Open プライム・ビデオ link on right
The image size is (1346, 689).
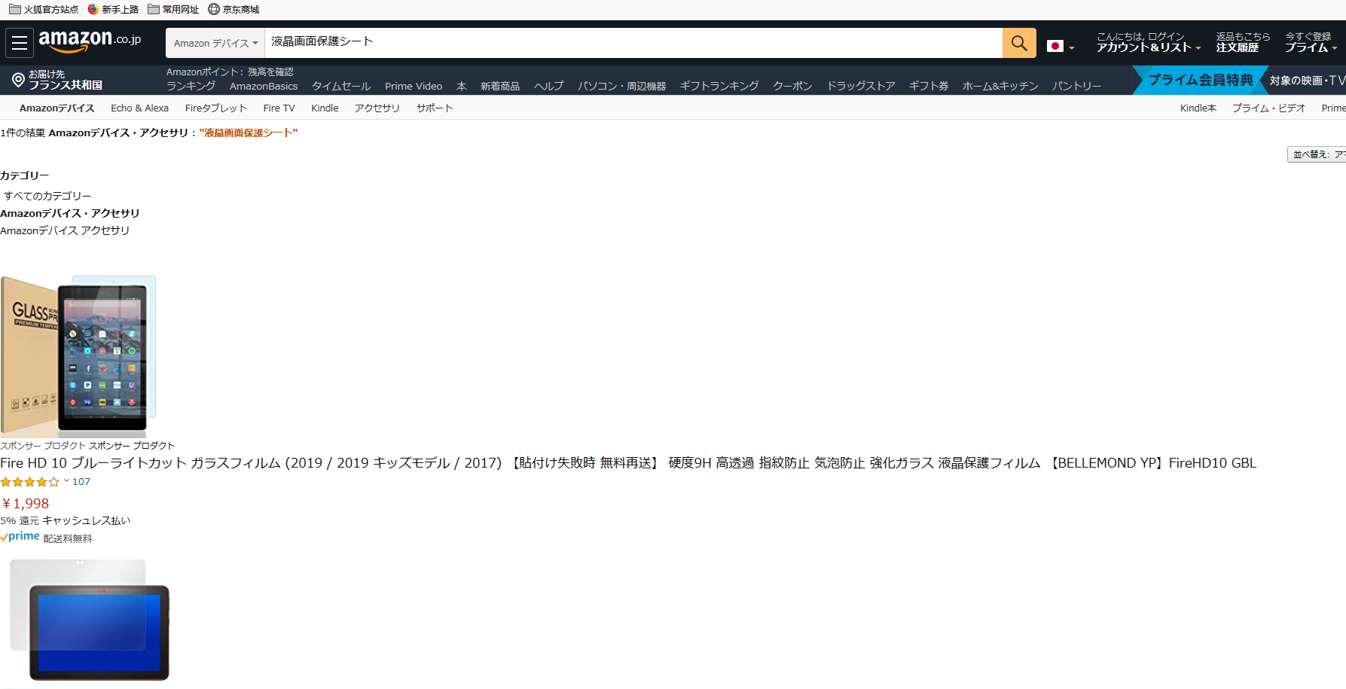(1268, 108)
